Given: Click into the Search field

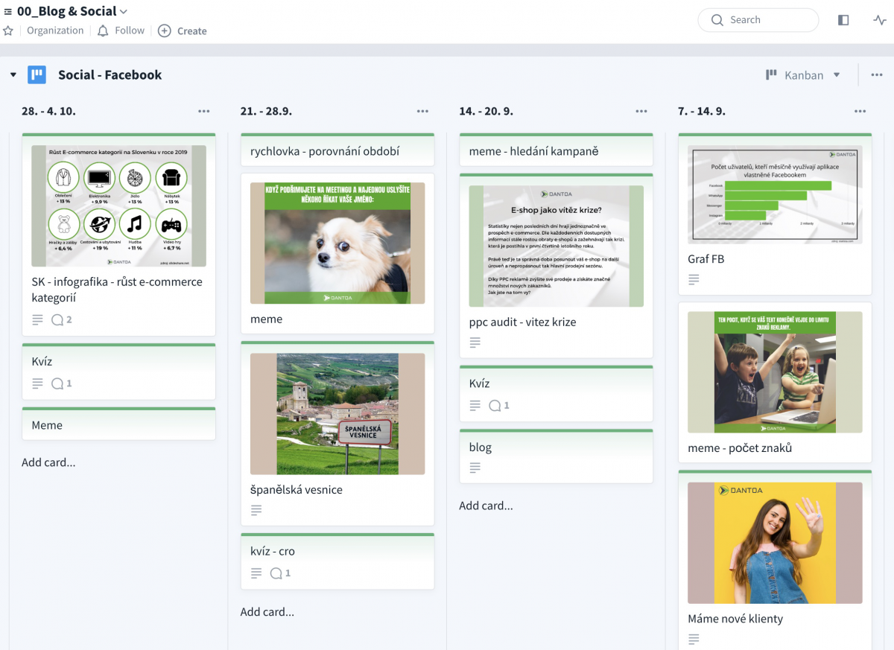Looking at the screenshot, I should [758, 20].
